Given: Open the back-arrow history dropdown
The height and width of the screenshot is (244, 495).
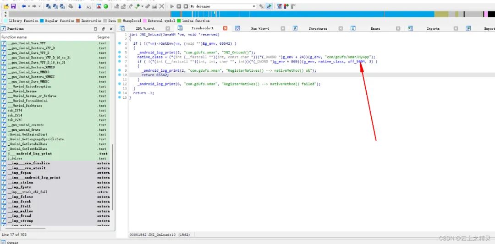Looking at the screenshot, I should coord(29,6).
